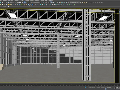The height and width of the screenshot is (90, 120).
Task: Toggle the highlighted Ribbon button
Action: point(51,2)
